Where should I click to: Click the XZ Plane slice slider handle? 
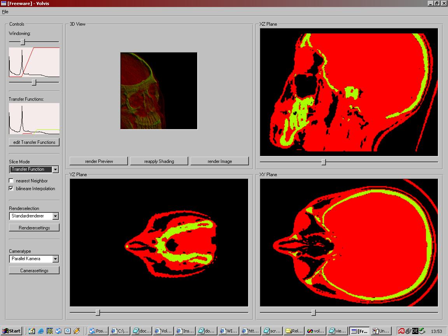(324, 162)
